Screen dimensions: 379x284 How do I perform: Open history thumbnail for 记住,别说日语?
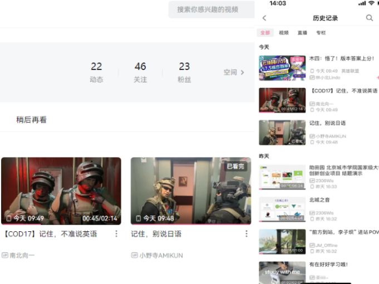click(x=282, y=132)
